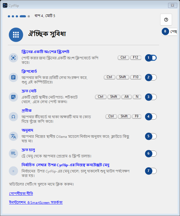Open the help question-mark button

(x=166, y=20)
